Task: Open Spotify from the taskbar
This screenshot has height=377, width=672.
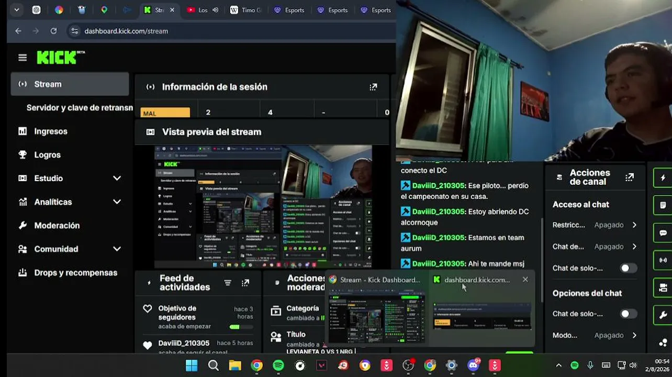Action: [x=278, y=365]
